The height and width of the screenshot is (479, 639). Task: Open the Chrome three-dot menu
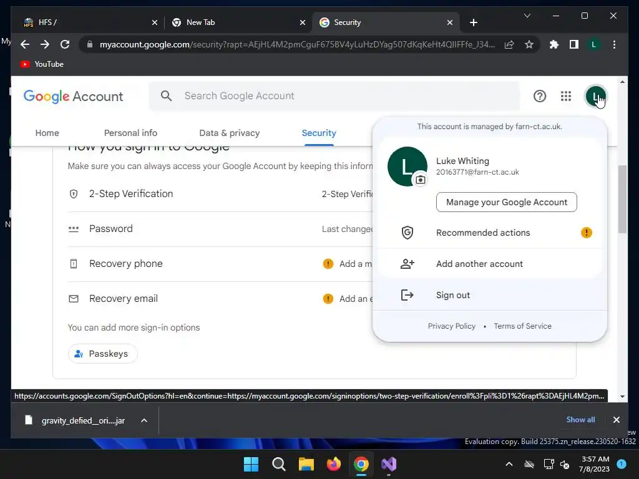(614, 44)
